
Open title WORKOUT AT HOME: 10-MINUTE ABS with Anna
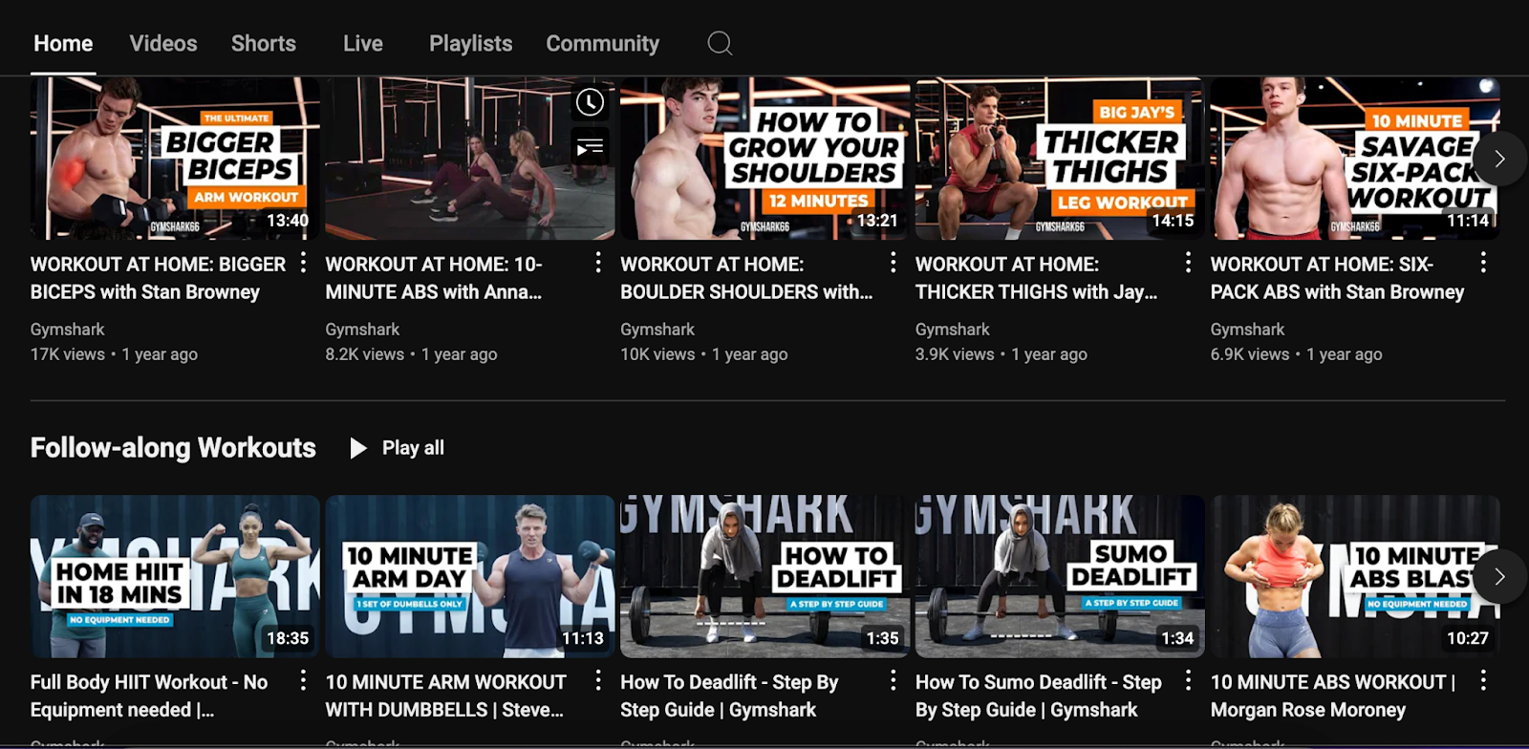click(434, 278)
